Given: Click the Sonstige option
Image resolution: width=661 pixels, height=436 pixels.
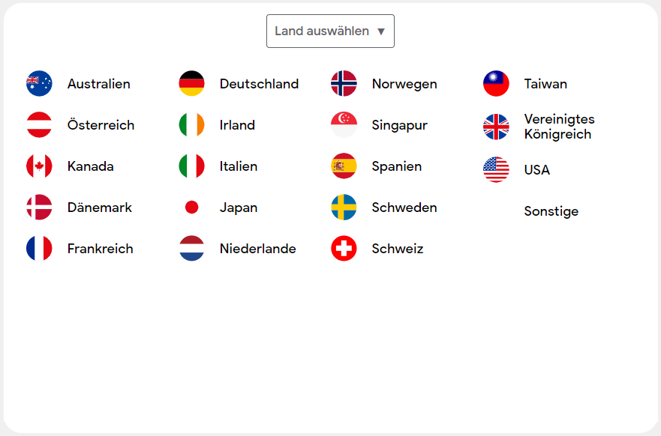Looking at the screenshot, I should coord(551,211).
